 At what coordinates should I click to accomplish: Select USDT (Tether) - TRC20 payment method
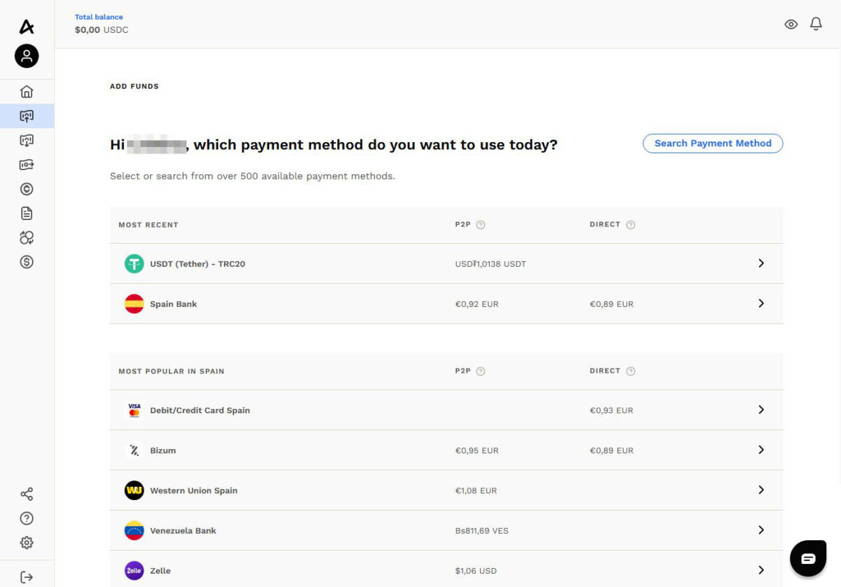(x=446, y=263)
